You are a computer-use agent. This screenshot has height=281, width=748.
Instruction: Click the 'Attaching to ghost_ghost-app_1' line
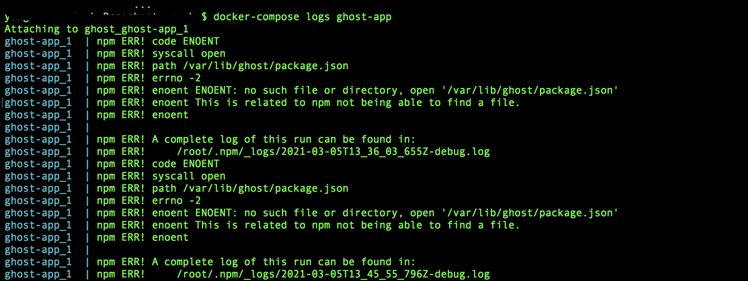[97, 29]
